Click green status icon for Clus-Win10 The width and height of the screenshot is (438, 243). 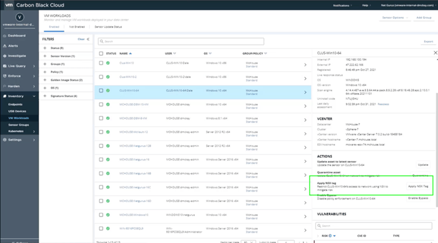click(108, 63)
